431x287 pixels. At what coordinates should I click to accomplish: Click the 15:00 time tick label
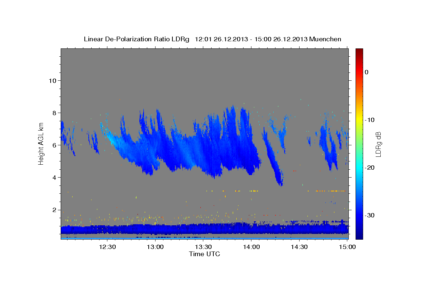pos(348,247)
